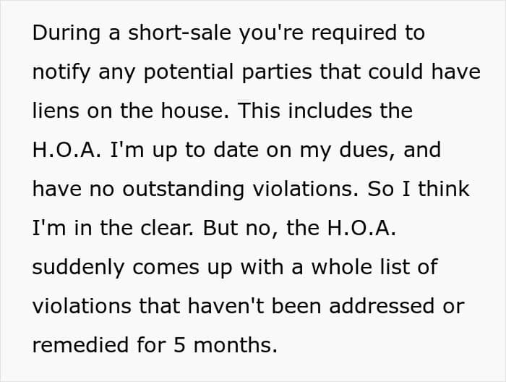Select the word "required" in first line
Viewport: 506px width, 382px height.
point(353,33)
